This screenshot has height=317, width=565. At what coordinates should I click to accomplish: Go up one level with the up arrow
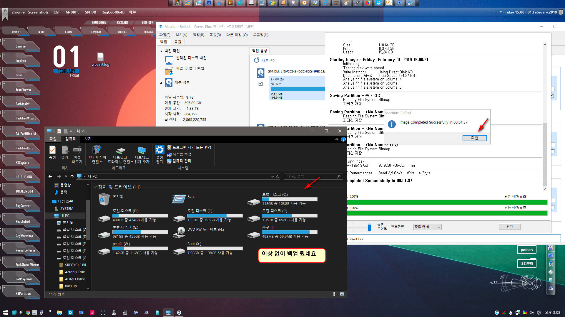(x=72, y=176)
